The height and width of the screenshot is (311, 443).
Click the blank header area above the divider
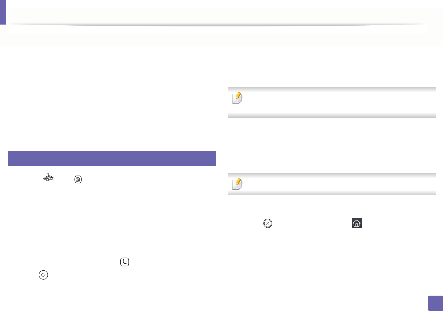216,13
